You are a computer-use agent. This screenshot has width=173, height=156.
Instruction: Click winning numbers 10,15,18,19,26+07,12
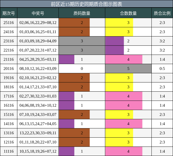[38, 151]
